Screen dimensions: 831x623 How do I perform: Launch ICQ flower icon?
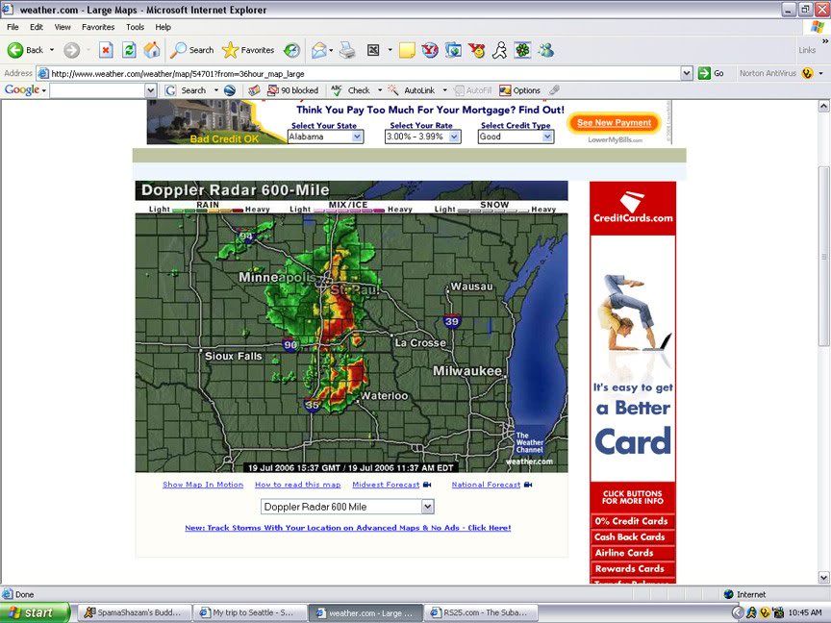tap(522, 50)
